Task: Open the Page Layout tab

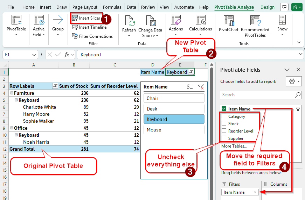Action: point(85,7)
